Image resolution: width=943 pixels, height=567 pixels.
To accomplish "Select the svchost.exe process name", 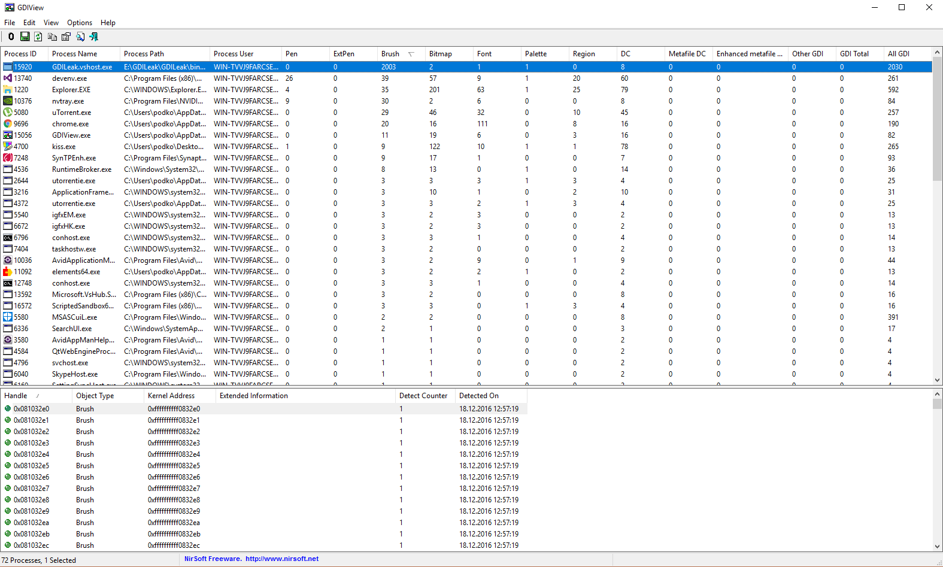I will 70,363.
